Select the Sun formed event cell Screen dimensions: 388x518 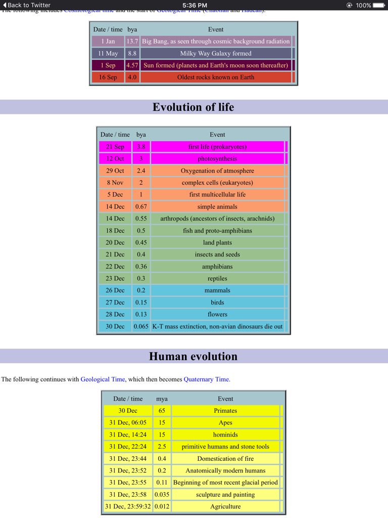(216, 65)
